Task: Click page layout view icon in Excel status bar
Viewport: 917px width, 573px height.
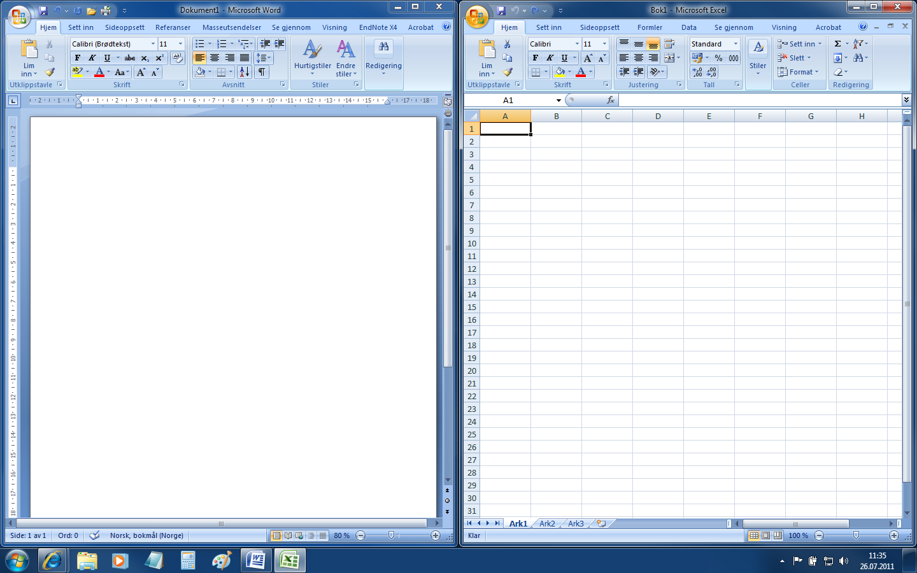Action: (x=766, y=535)
